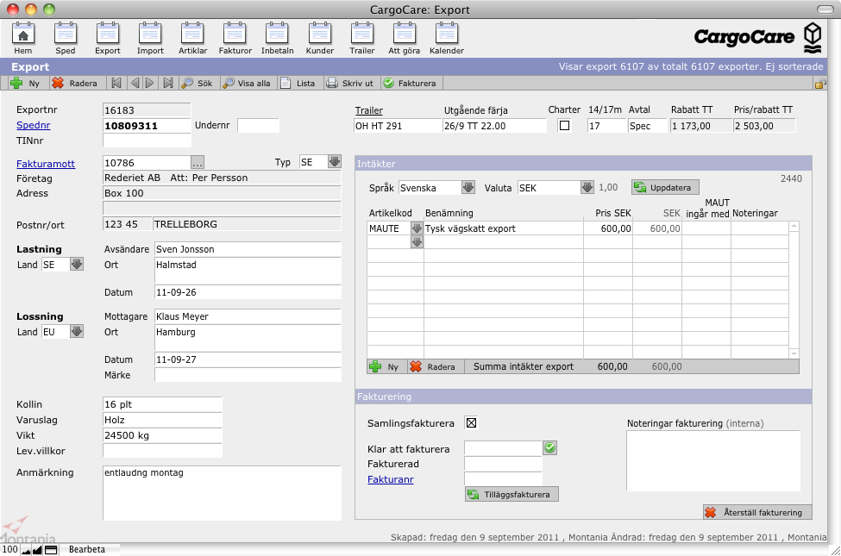Screen dimensions: 841x556
Task: Open the Kalender icon
Action: click(446, 35)
